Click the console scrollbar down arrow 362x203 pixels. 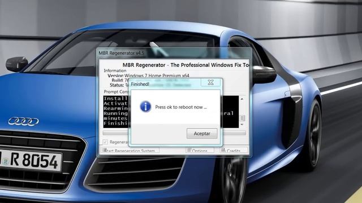click(242, 125)
